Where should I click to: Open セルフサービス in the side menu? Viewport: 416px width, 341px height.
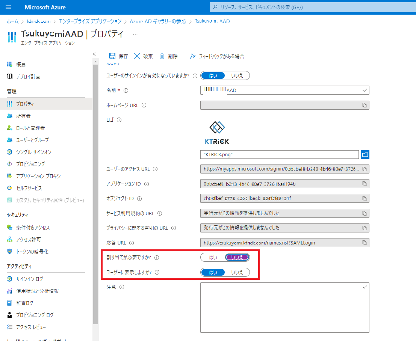(46, 188)
